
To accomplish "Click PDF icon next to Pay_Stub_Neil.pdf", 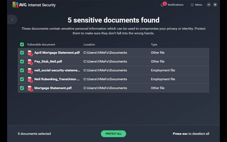I will [x=30, y=62].
